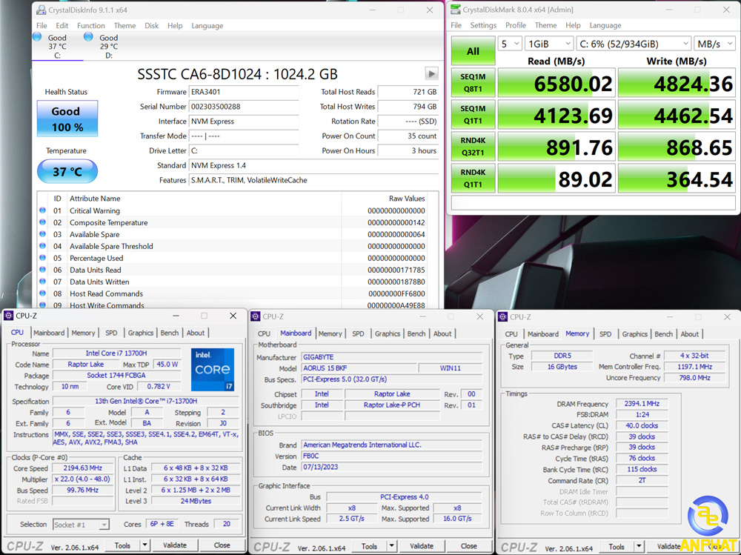Click the RND4K Q1T1 read bar 89.02
The width and height of the screenshot is (741, 555).
556,179
